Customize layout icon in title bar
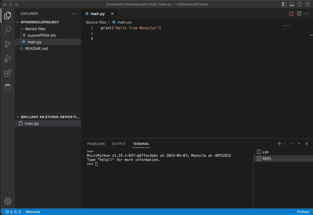Image resolution: width=313 pixels, height=215 pixels. click(x=307, y=4)
